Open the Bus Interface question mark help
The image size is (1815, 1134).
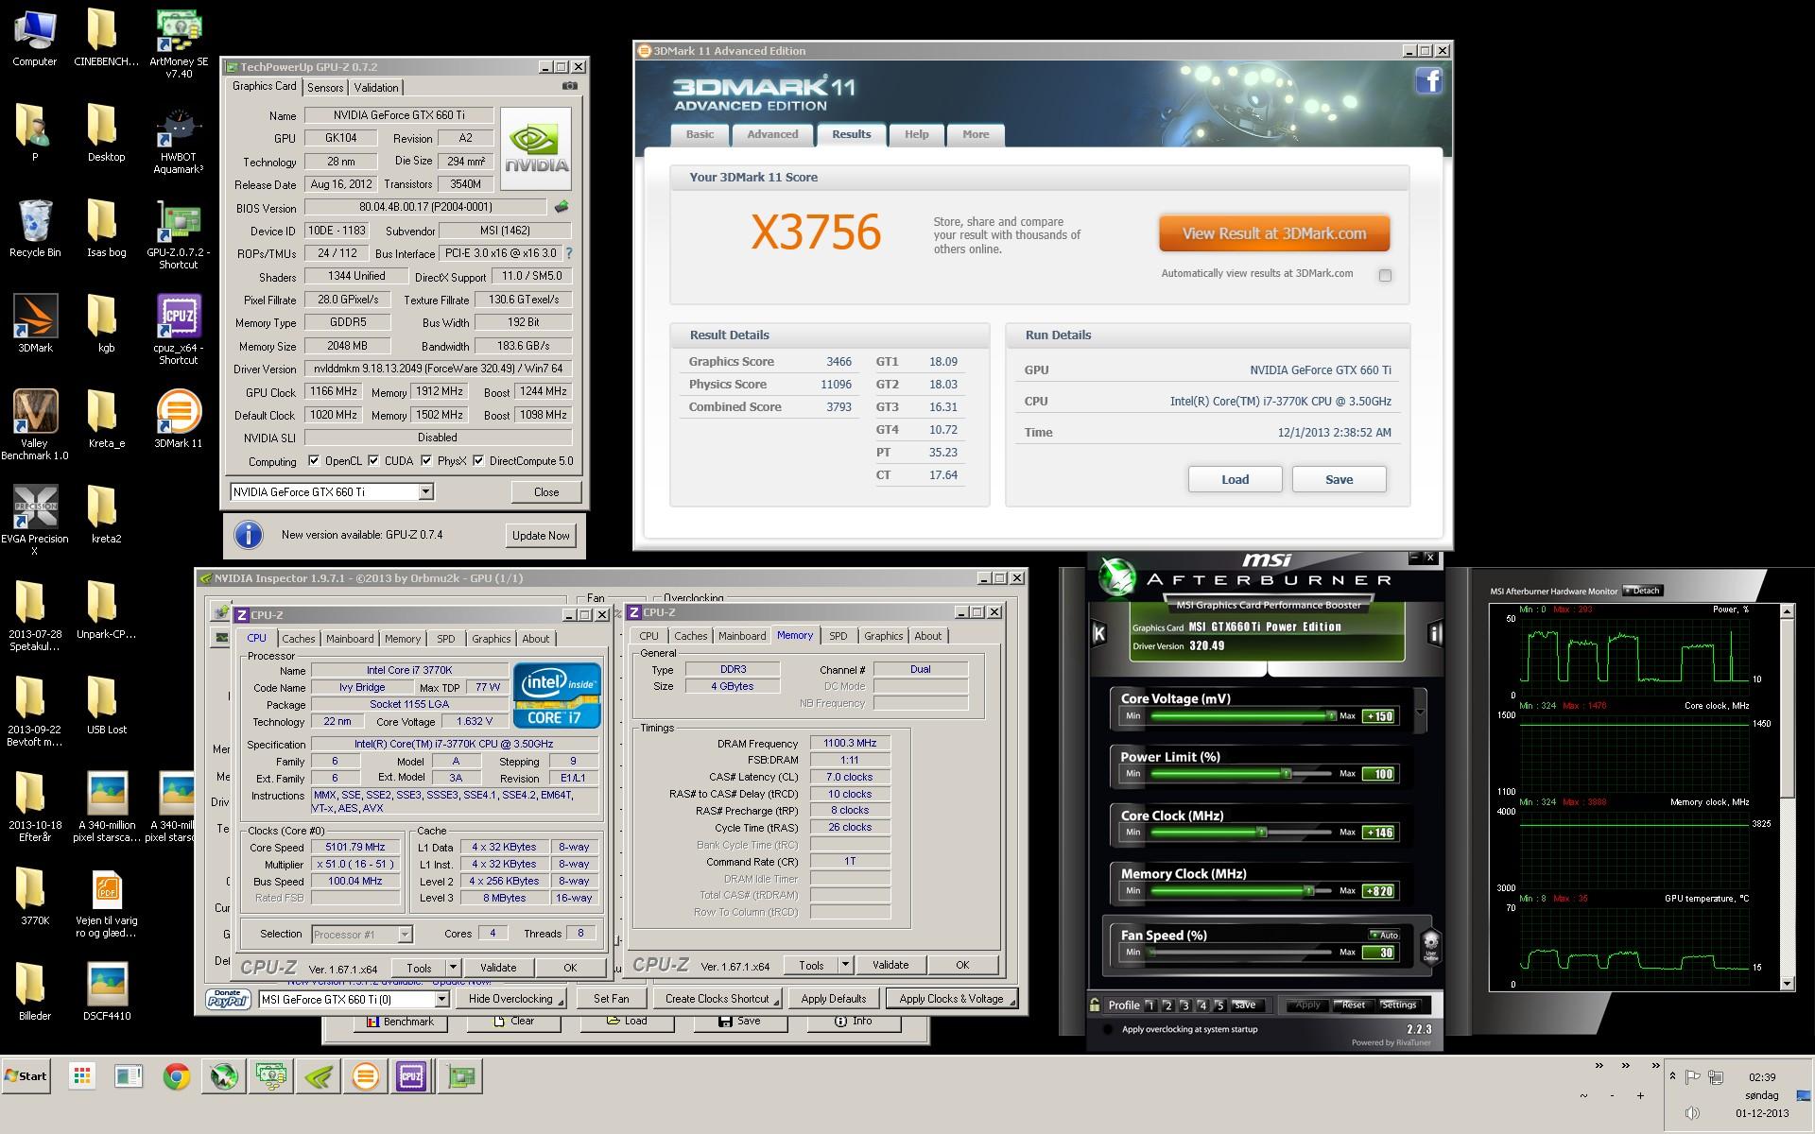tap(568, 253)
